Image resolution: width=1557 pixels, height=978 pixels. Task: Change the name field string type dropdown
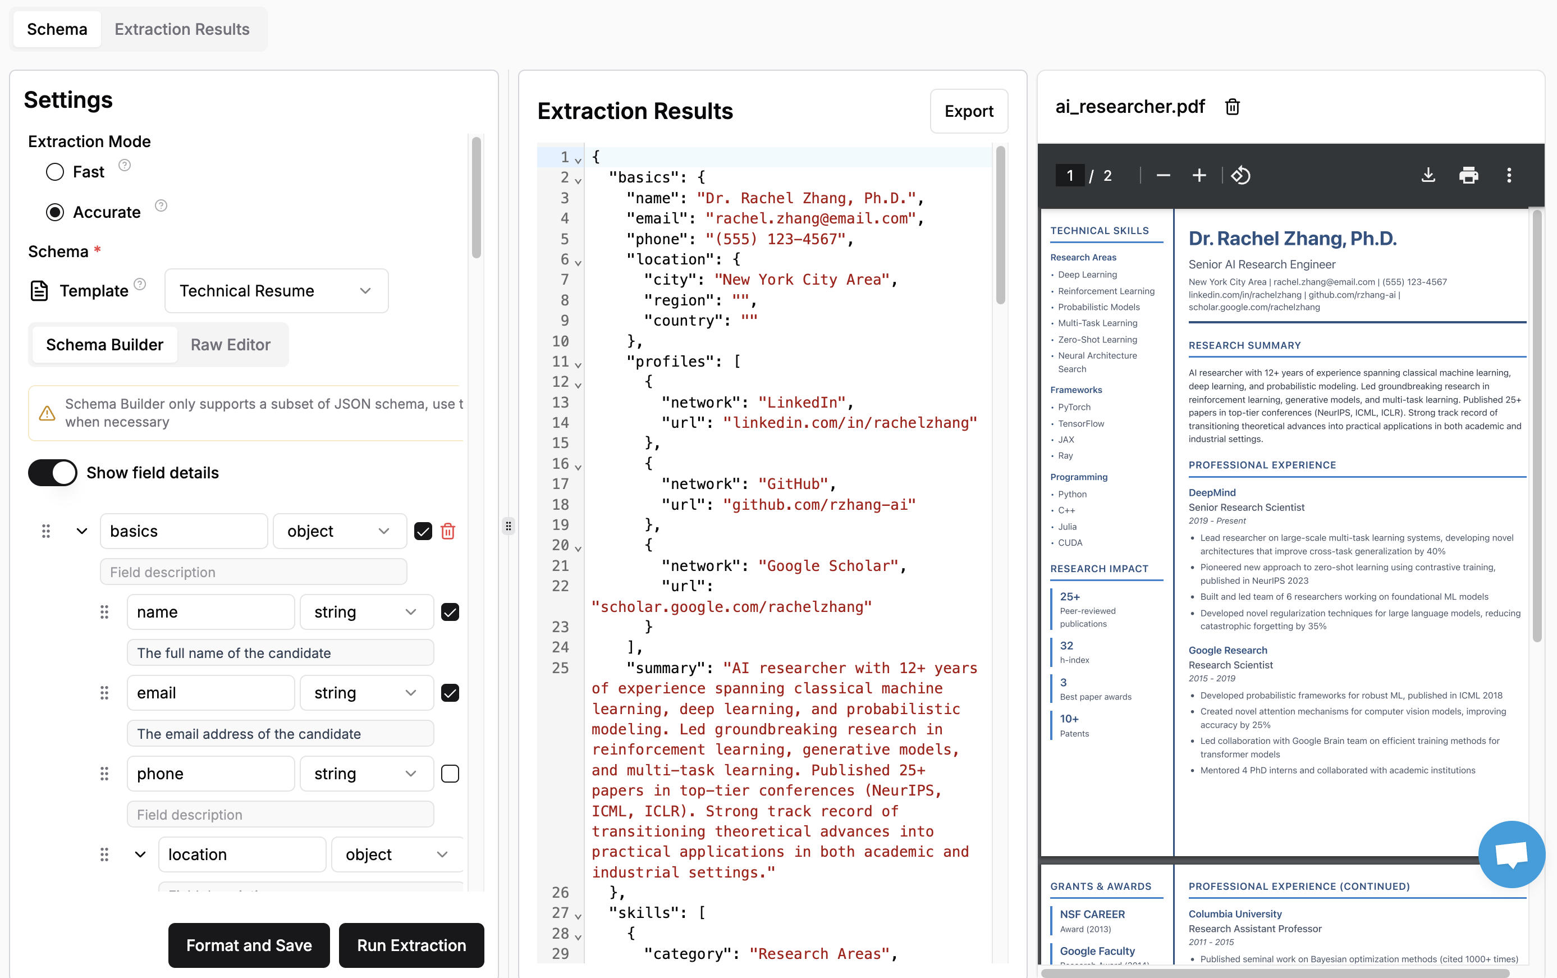pos(366,612)
